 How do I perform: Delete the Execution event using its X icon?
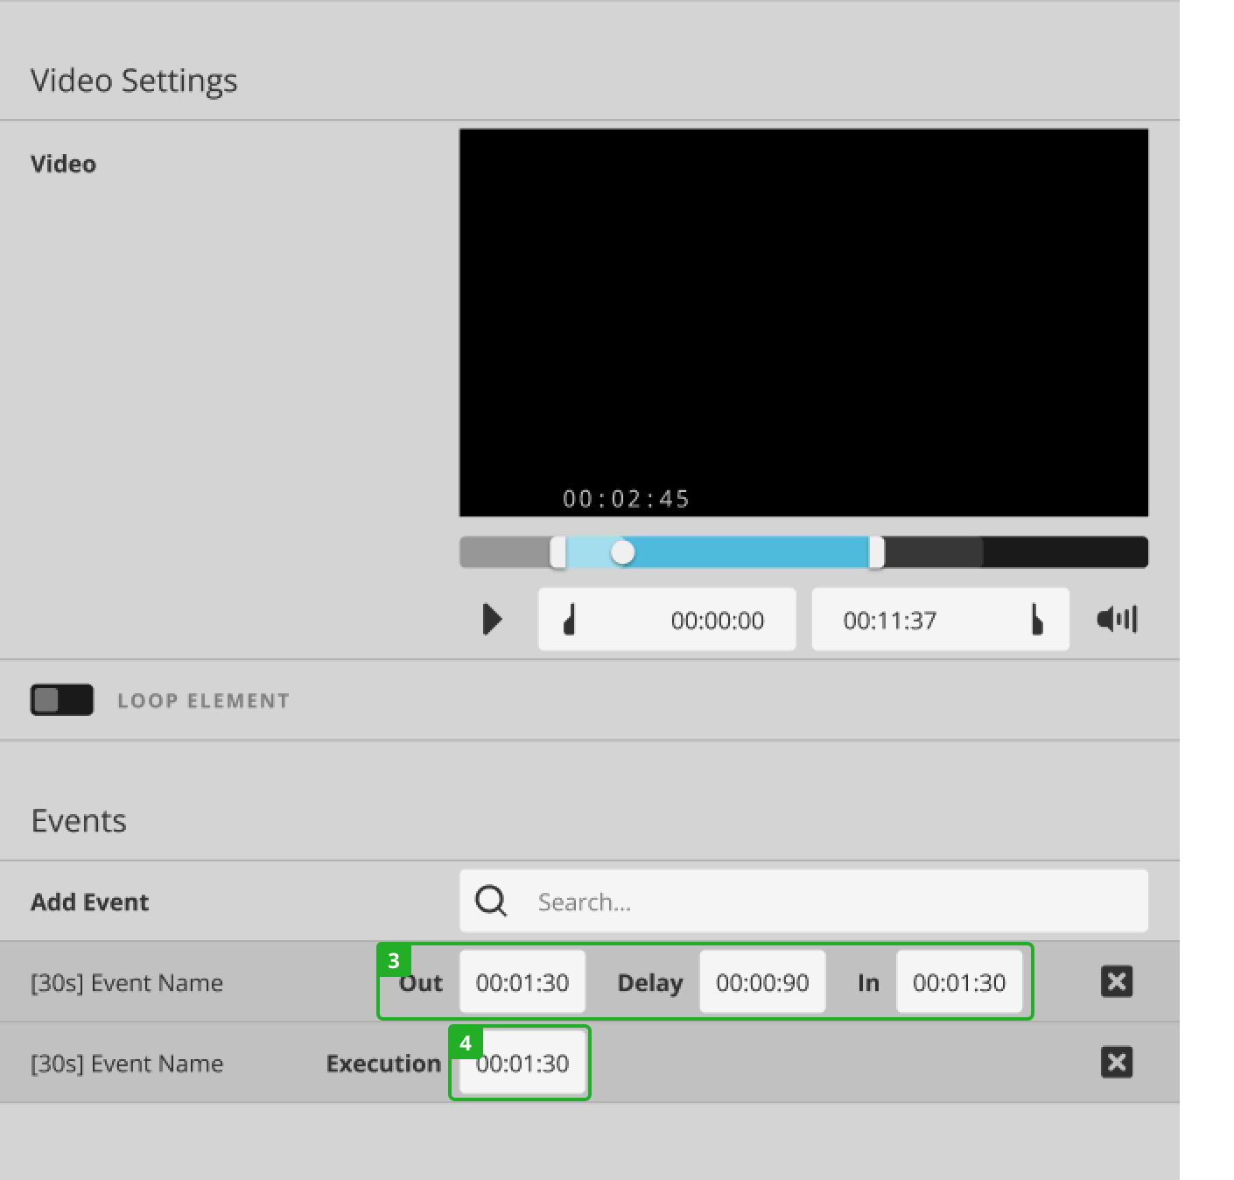[x=1117, y=1062]
